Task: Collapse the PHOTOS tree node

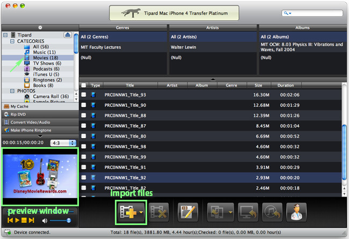Action: 12,91
